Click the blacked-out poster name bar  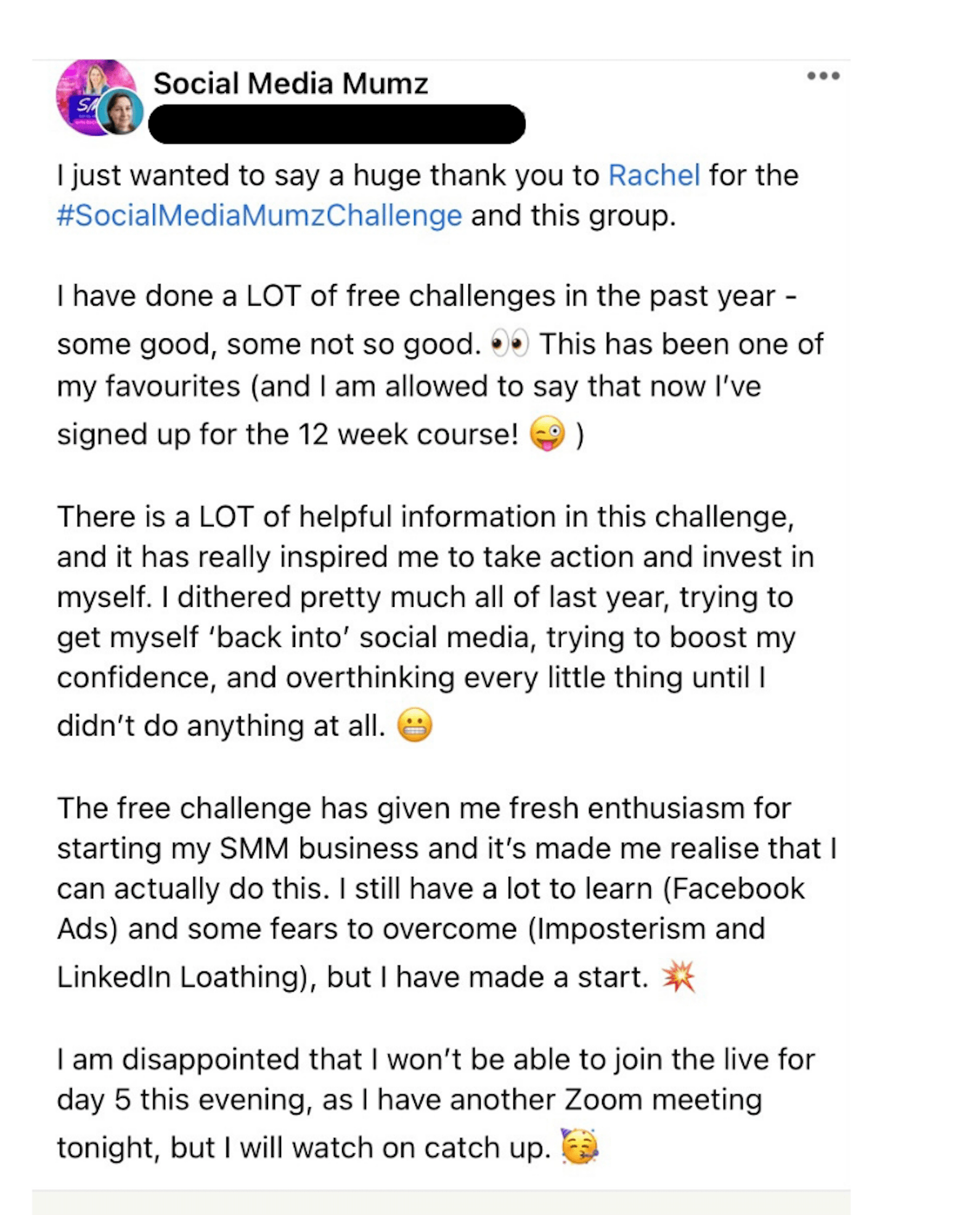point(337,124)
